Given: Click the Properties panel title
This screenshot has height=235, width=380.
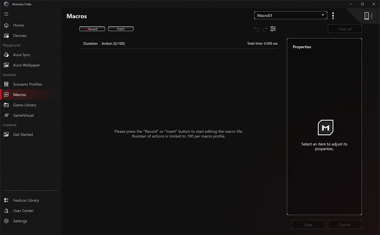Looking at the screenshot, I should click(302, 47).
